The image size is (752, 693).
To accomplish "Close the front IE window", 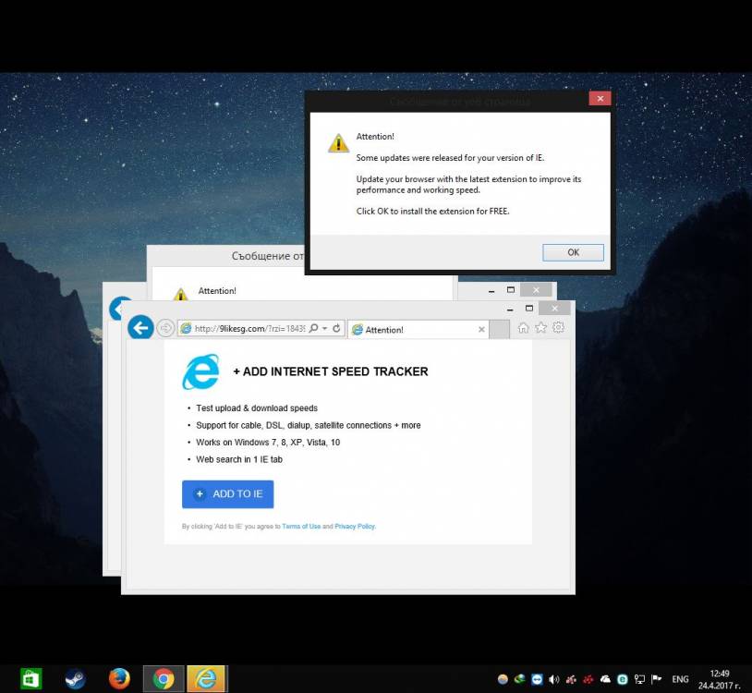I will coord(554,309).
